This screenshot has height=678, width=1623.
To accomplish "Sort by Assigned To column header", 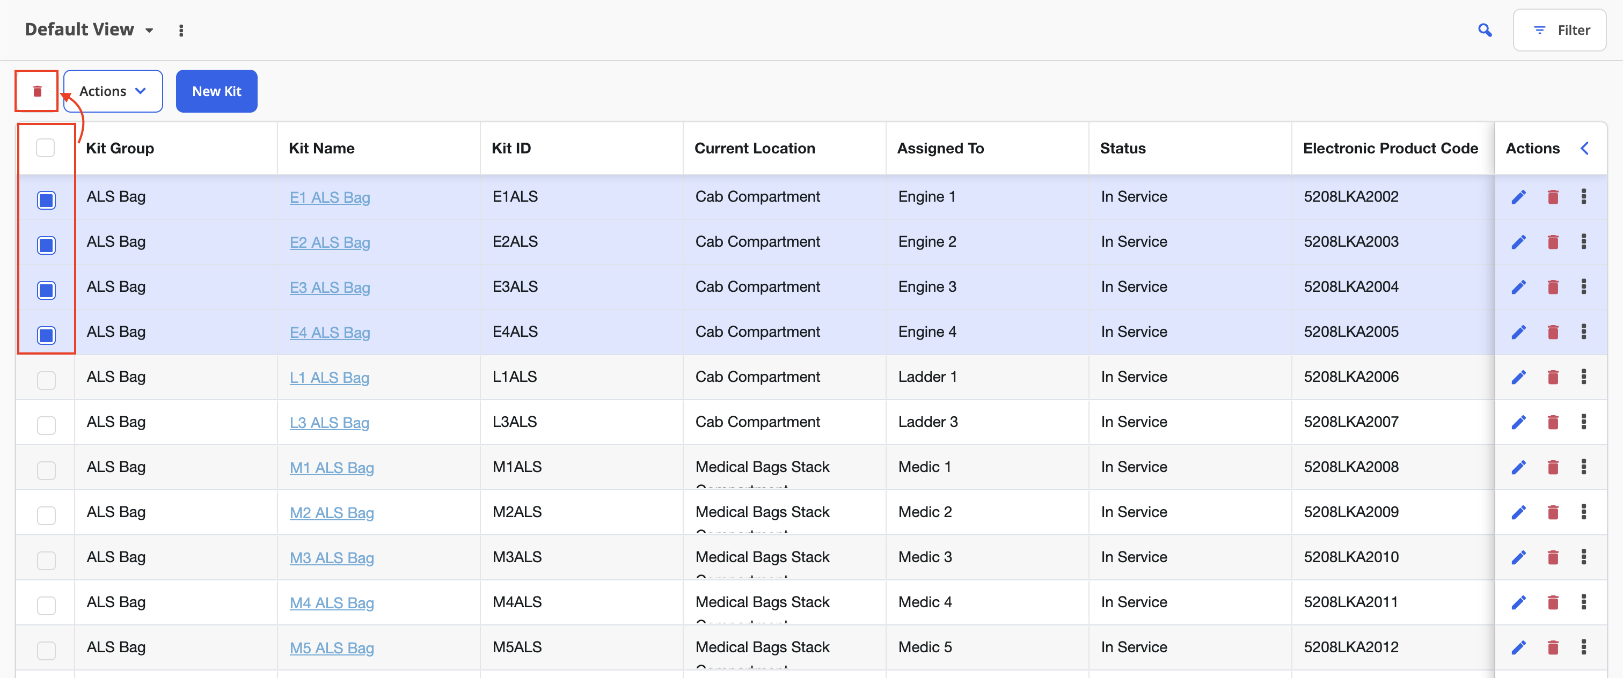I will pyautogui.click(x=940, y=149).
